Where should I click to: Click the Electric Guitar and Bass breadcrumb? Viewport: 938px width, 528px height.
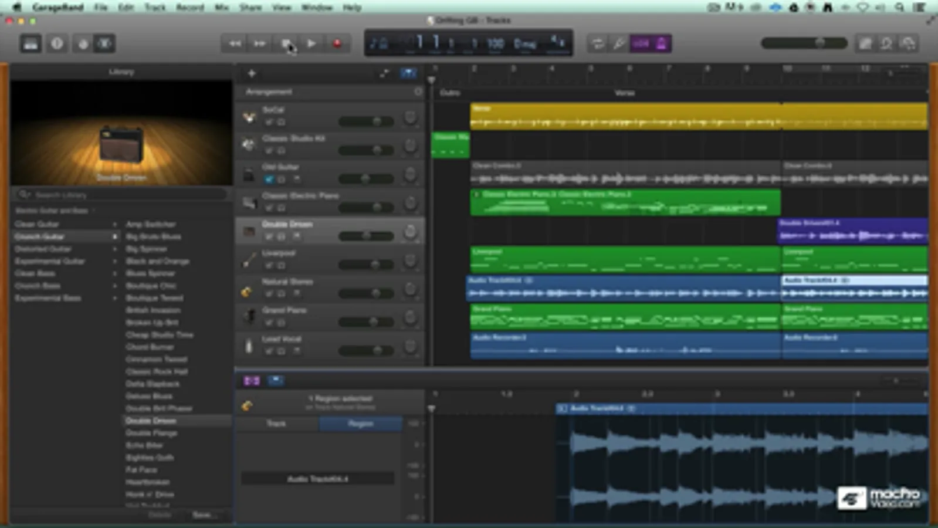[52, 210]
